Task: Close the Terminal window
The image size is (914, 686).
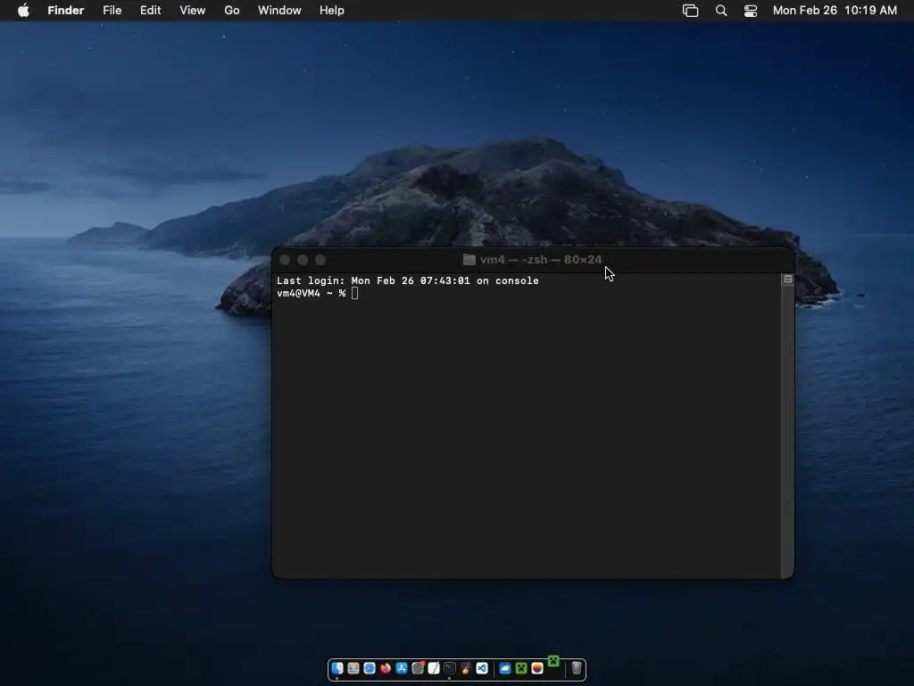Action: (285, 260)
